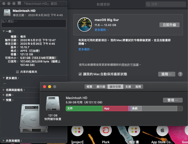188x144 pixels.
Task: Expand the 共享與權限 section
Action: (4, 140)
